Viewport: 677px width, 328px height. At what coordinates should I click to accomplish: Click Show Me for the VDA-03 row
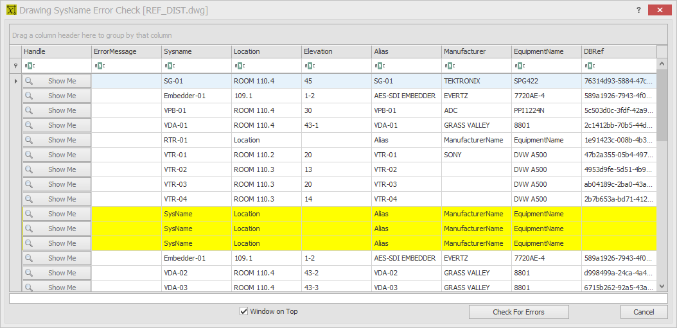pyautogui.click(x=57, y=286)
